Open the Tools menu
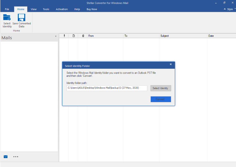 [46, 9]
